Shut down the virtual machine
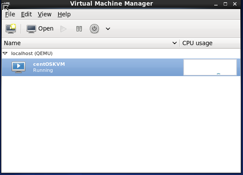 (94, 29)
